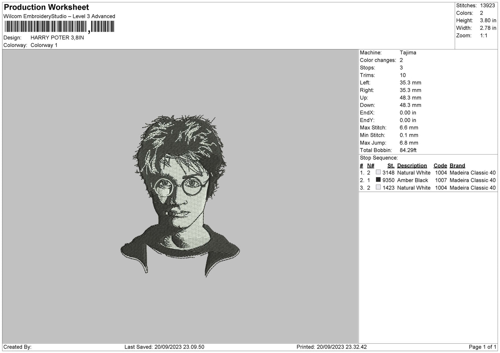
Task: Click 'Madeira Classic 40' in Amber Black row
Action: coord(473,180)
